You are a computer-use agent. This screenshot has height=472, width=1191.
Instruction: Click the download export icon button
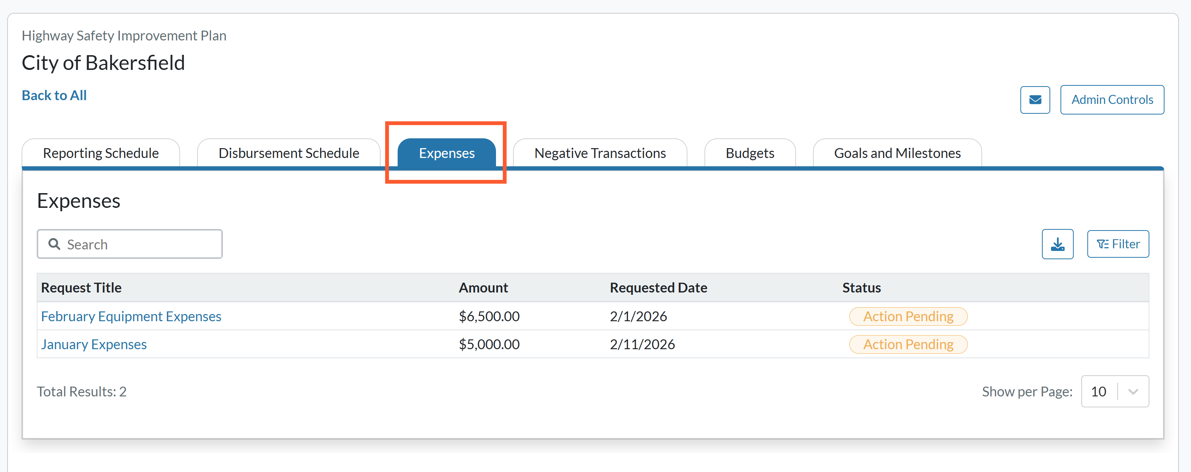pos(1057,244)
